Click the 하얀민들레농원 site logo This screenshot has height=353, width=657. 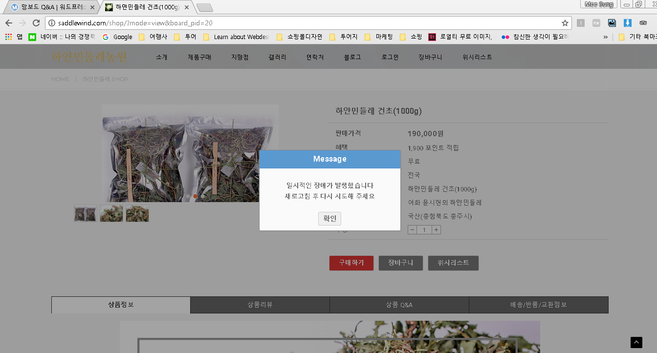(x=89, y=57)
